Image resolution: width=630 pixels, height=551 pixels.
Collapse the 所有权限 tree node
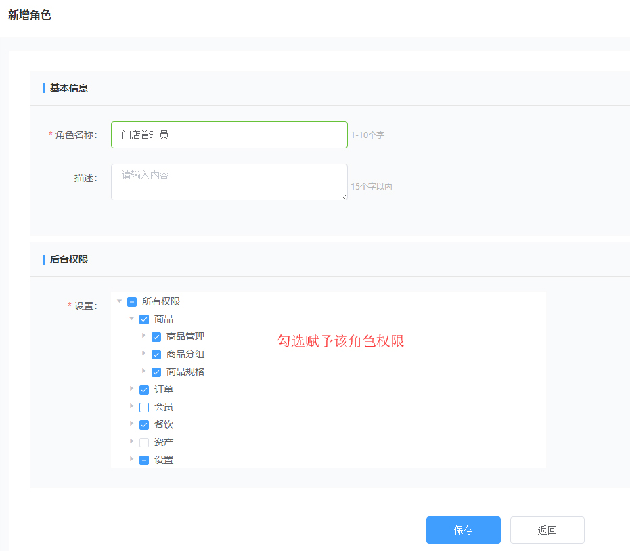[x=119, y=301]
